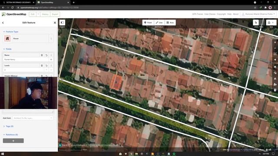Open the User Diaries link
This screenshot has width=278, height=156.
[x=210, y=14]
